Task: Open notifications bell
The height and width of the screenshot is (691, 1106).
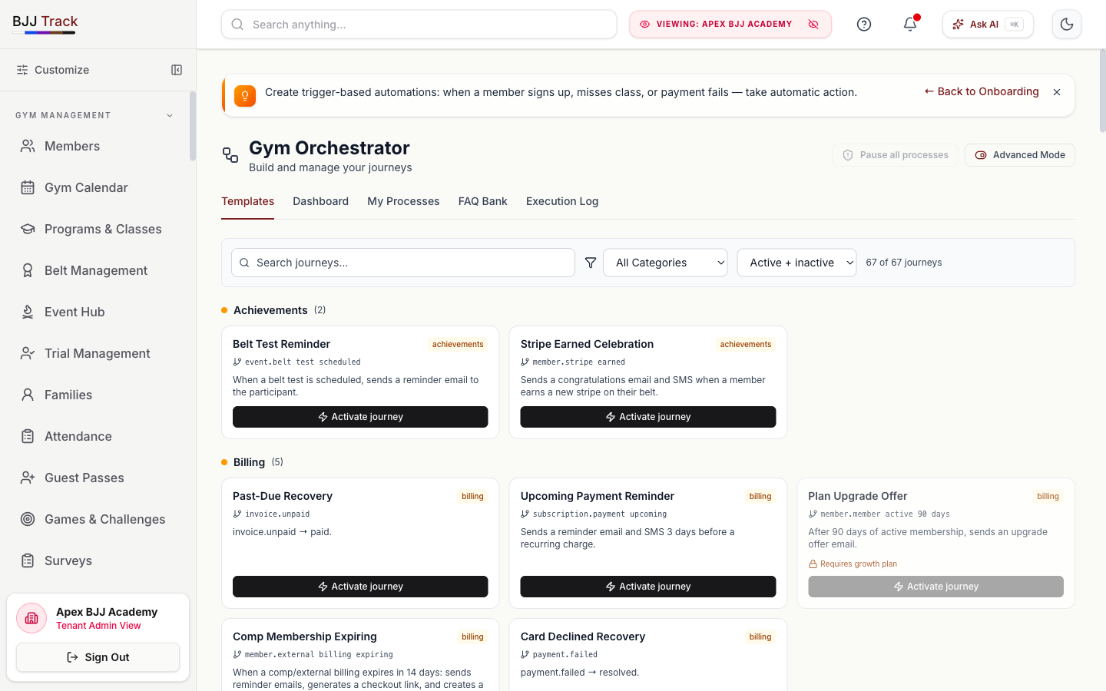Action: point(910,25)
